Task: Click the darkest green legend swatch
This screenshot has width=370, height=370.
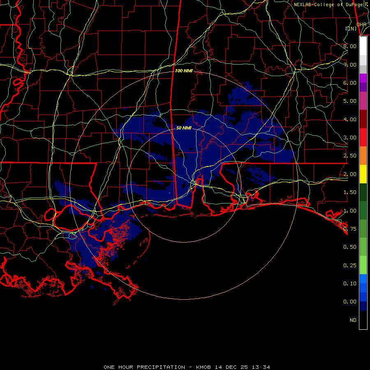Action: click(x=363, y=192)
